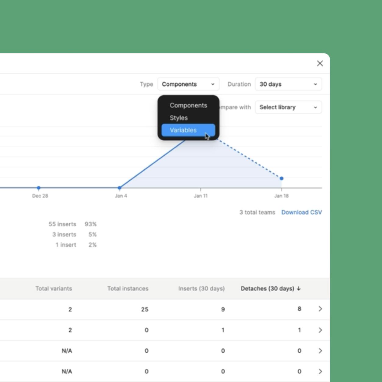Expand details for the first table row

[x=320, y=309]
